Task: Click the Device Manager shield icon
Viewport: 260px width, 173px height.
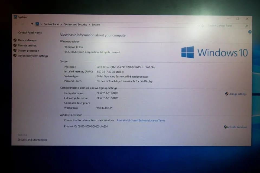Action: coord(15,40)
